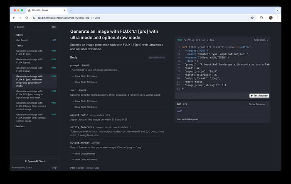Open a new browser tab with plus
Screen dimensions: 291x184
click(71, 10)
